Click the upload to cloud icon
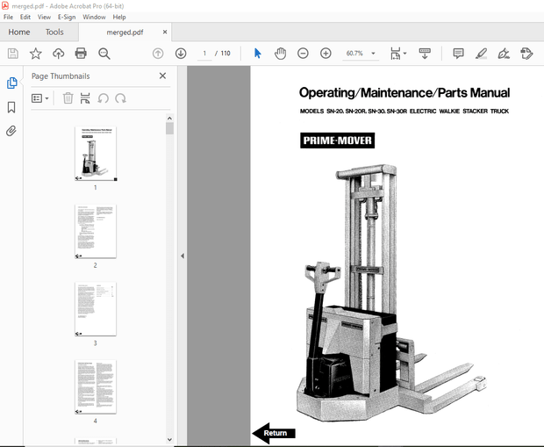Viewport: 544px width, 447px height. pos(58,54)
